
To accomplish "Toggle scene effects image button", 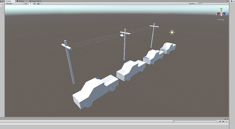I will 38,3.
